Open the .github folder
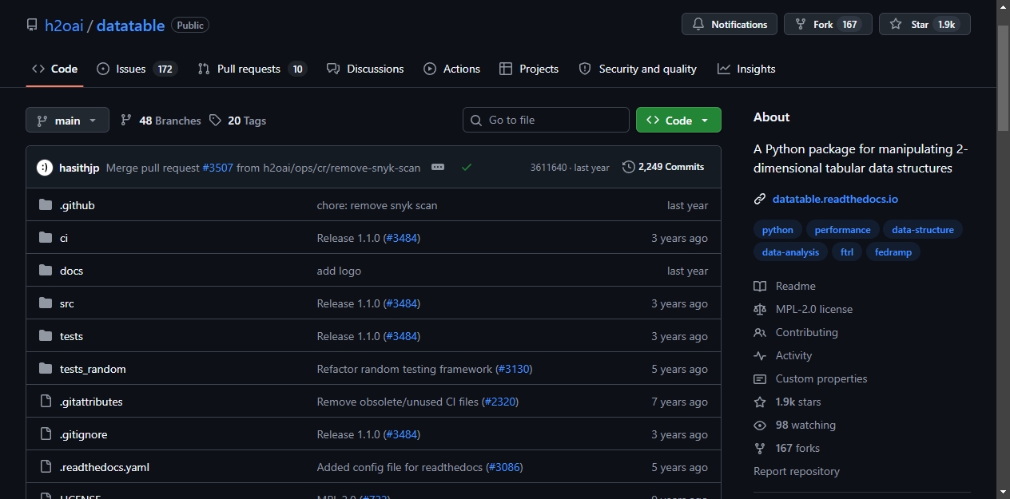The width and height of the screenshot is (1010, 499). 78,205
